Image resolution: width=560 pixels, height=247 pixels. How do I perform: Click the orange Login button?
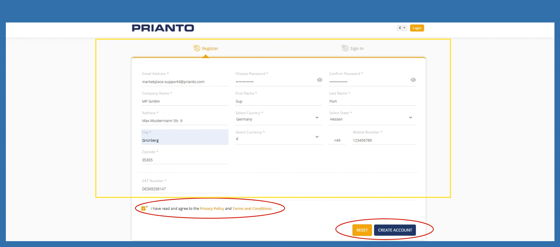pos(417,28)
